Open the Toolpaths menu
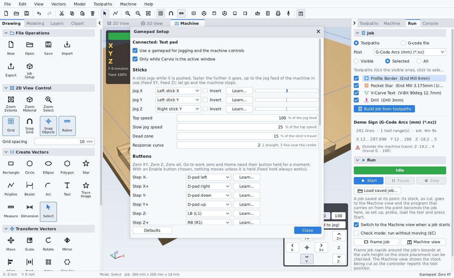Screen dimensions: 454x278 pos(102,4)
